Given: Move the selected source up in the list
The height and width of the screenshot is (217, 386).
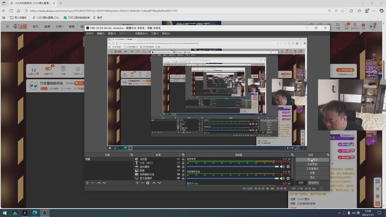Looking at the screenshot, I should pos(154,183).
